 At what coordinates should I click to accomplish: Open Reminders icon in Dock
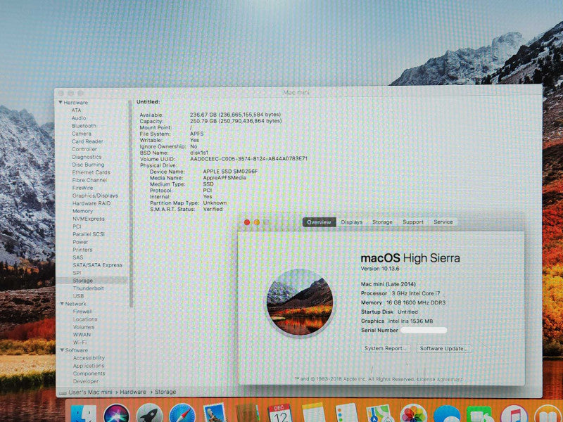(346, 414)
